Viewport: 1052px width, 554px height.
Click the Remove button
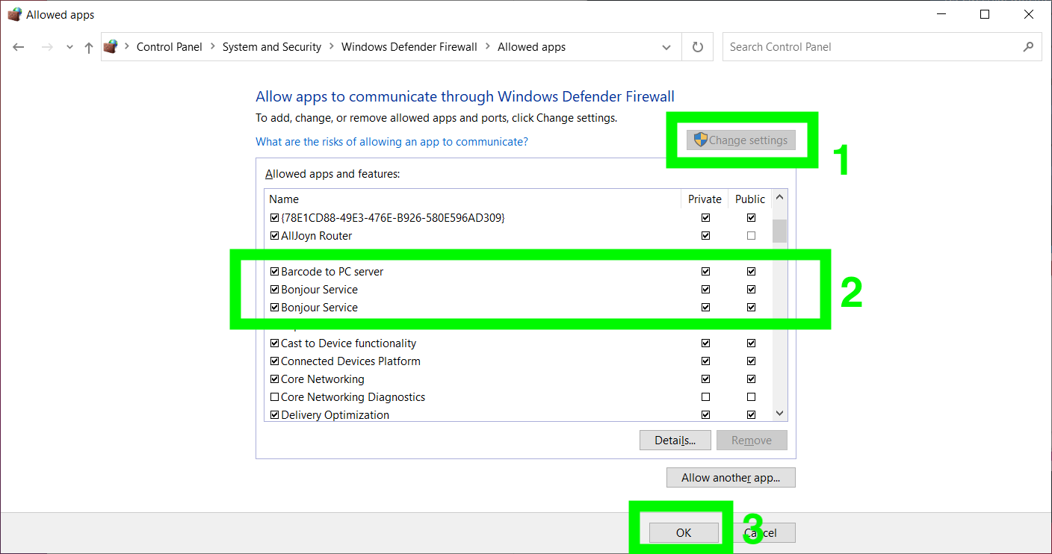click(x=752, y=441)
